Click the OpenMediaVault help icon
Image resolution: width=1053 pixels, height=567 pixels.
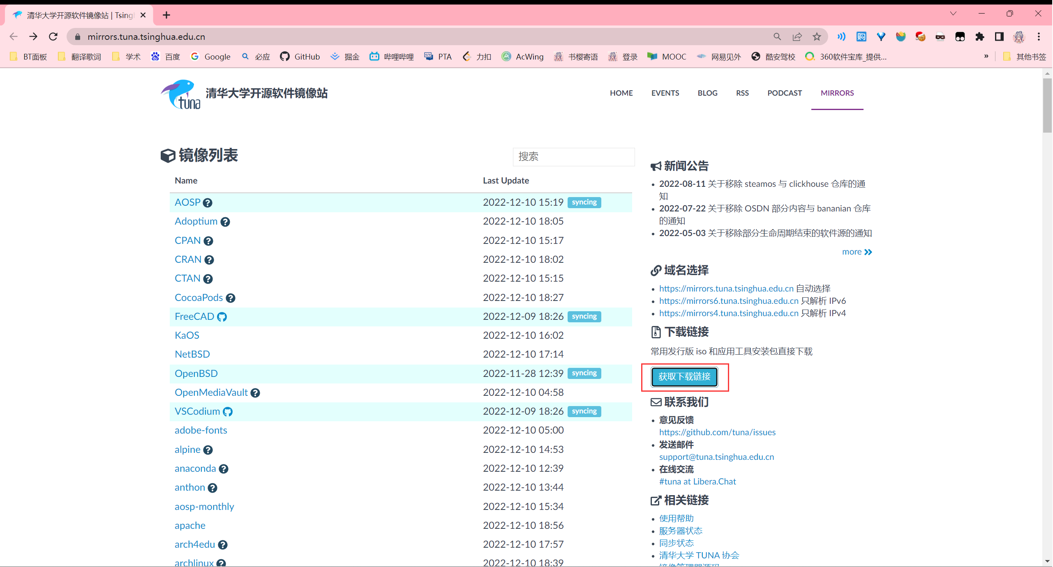[255, 393]
